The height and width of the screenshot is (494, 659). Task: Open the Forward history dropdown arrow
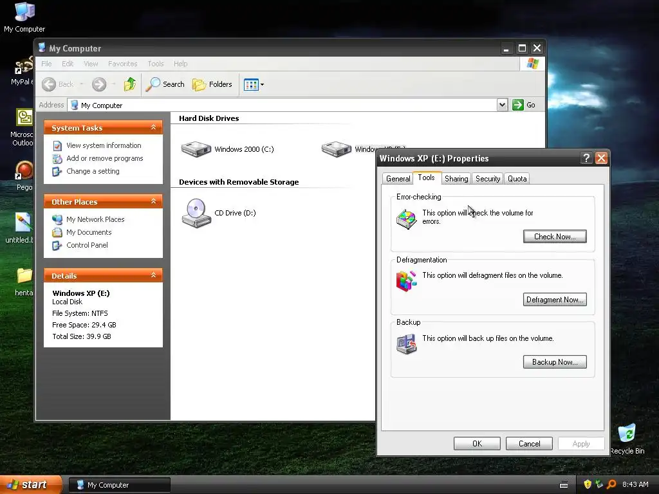113,84
